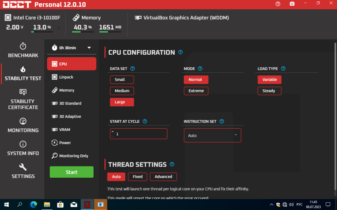
Task: Choose Variable load type
Action: 270,80
